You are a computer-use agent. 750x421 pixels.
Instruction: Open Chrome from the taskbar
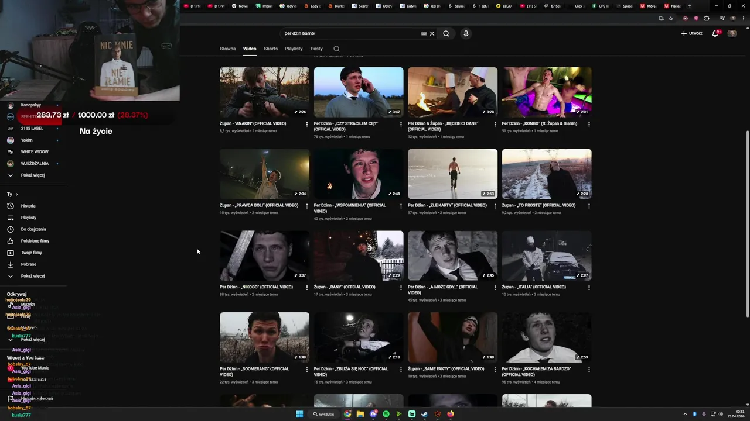pos(347,414)
